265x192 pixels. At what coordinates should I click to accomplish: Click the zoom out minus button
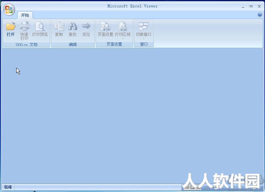pos(215,187)
